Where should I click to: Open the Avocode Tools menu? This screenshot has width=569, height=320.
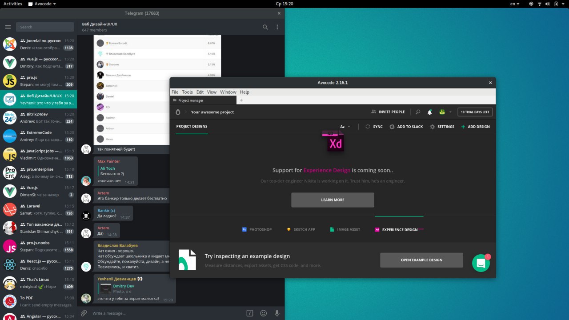187,92
